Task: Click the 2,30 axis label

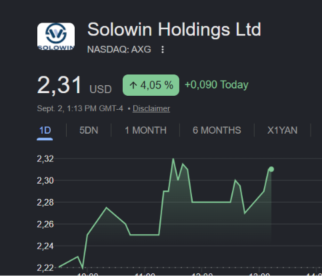Action: click(x=45, y=181)
